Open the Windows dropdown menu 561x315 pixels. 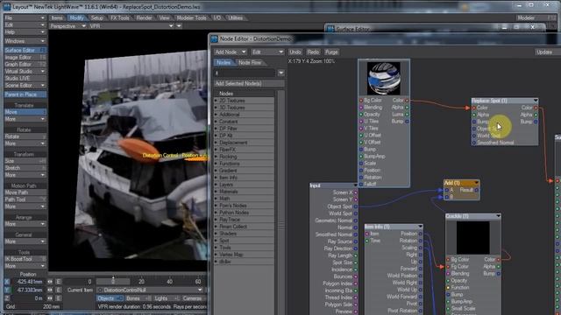click(25, 41)
